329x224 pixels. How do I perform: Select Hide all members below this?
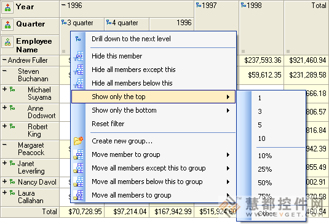153,83
